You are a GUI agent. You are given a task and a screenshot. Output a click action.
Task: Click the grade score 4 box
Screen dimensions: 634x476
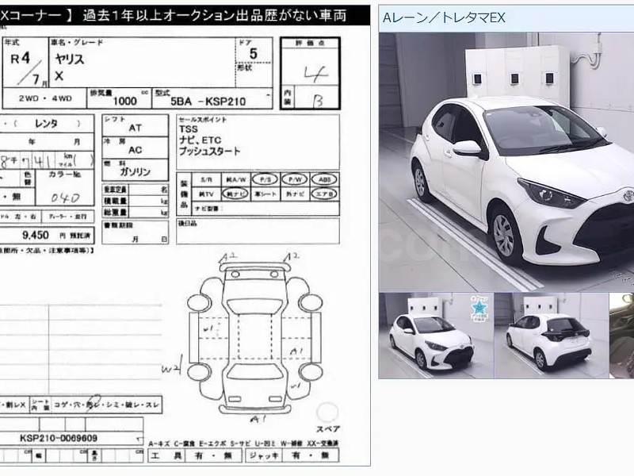tap(310, 75)
